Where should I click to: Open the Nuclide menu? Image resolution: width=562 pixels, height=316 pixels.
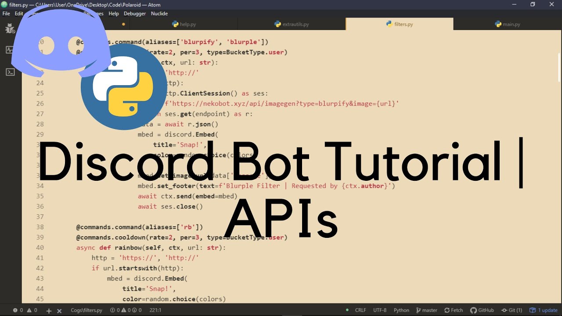point(159,14)
